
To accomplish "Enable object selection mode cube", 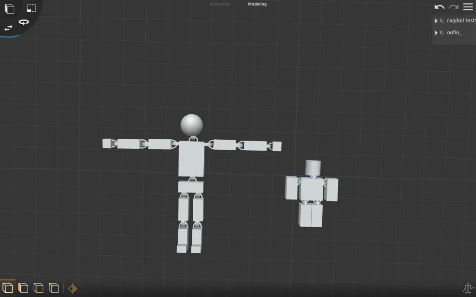I will coord(8,287).
